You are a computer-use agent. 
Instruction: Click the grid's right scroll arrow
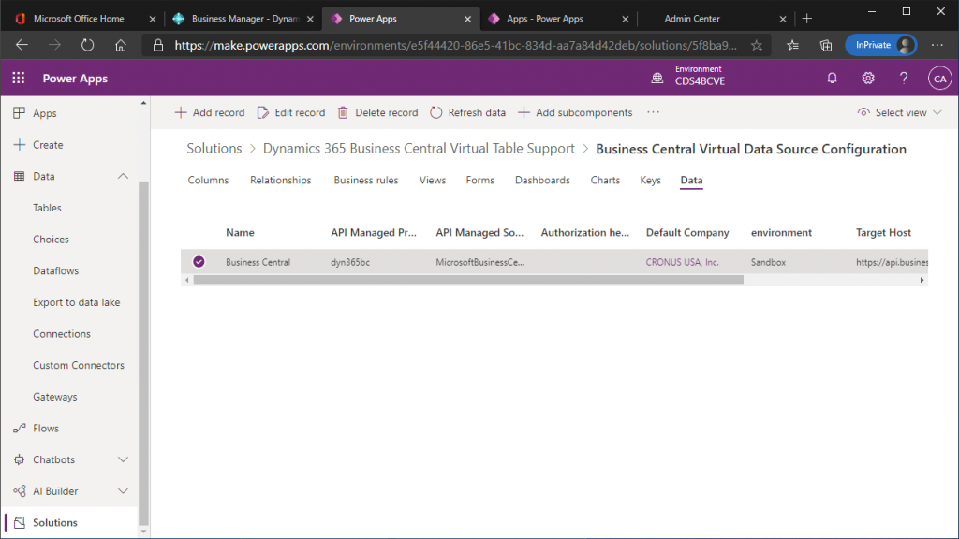point(922,280)
